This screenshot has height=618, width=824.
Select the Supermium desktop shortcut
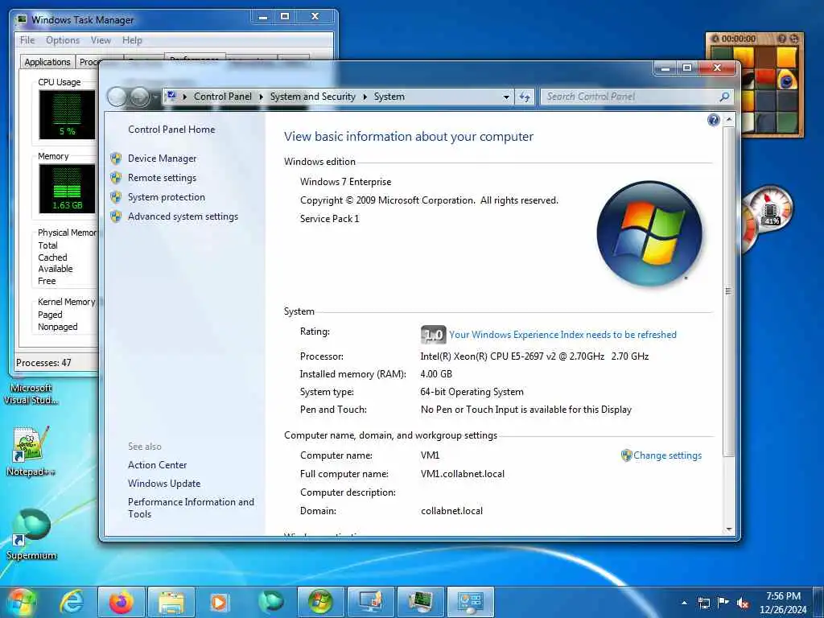[31, 534]
